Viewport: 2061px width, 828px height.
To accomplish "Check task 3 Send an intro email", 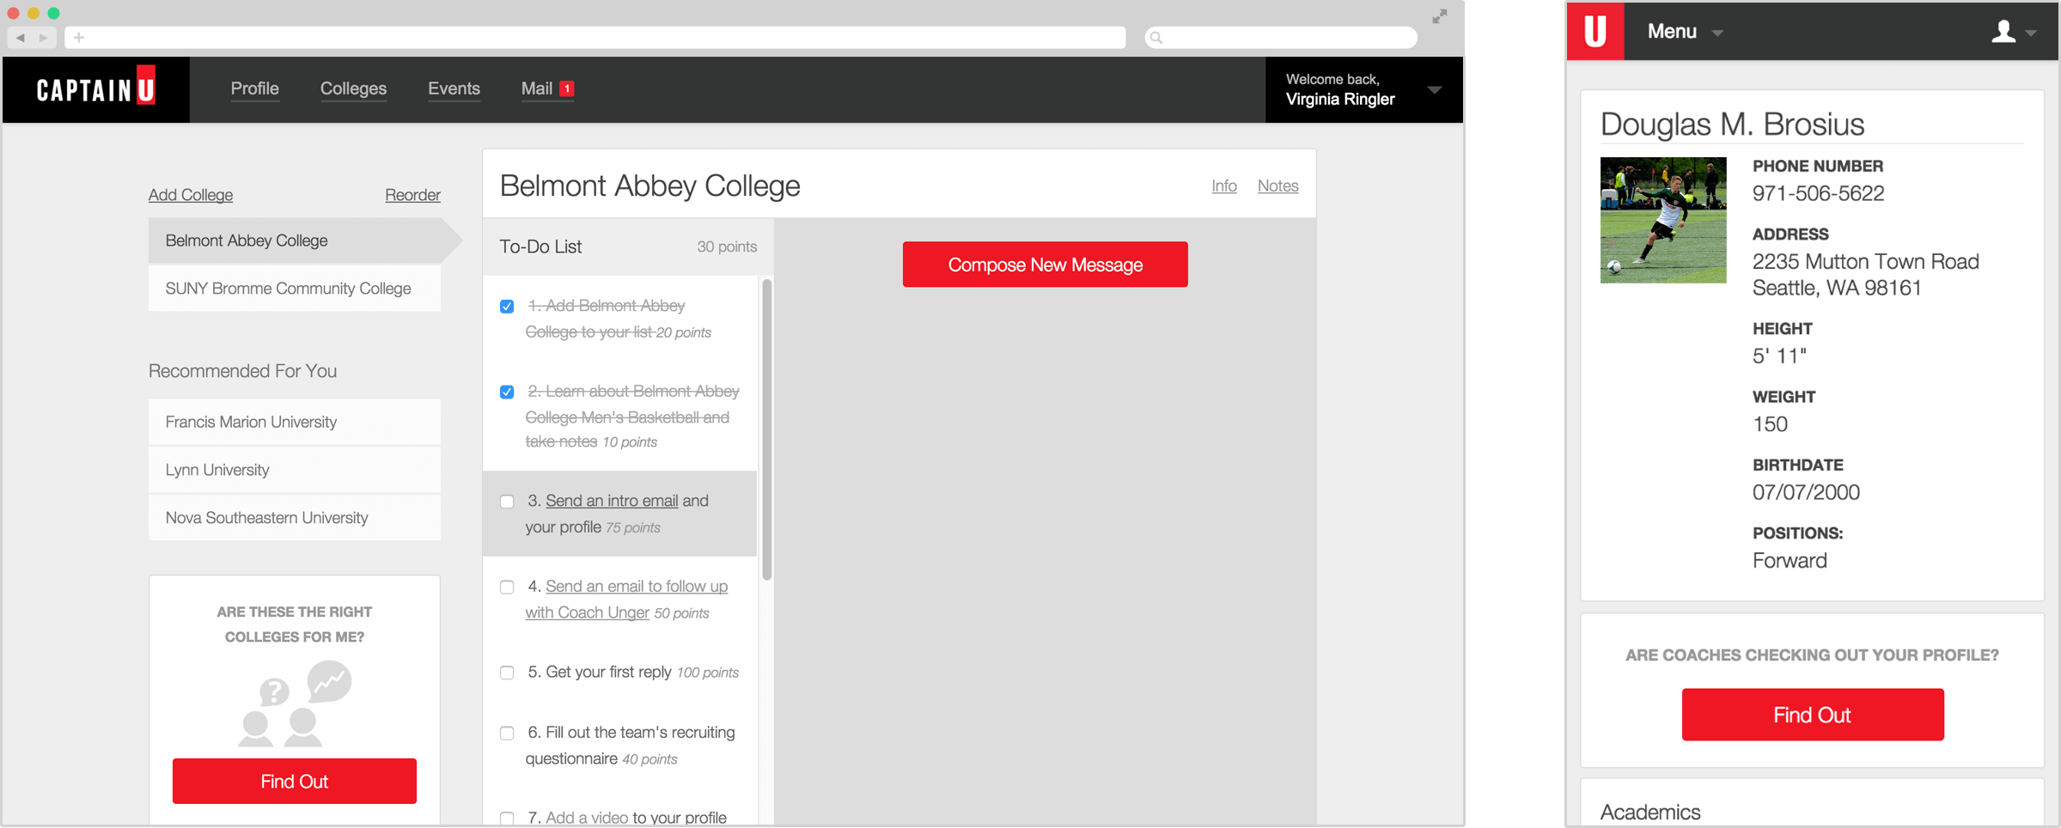I will point(507,502).
